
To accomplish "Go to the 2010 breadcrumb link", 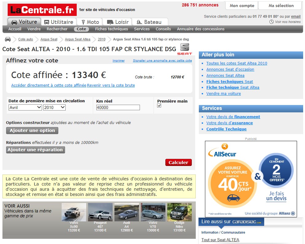I will tap(102, 39).
